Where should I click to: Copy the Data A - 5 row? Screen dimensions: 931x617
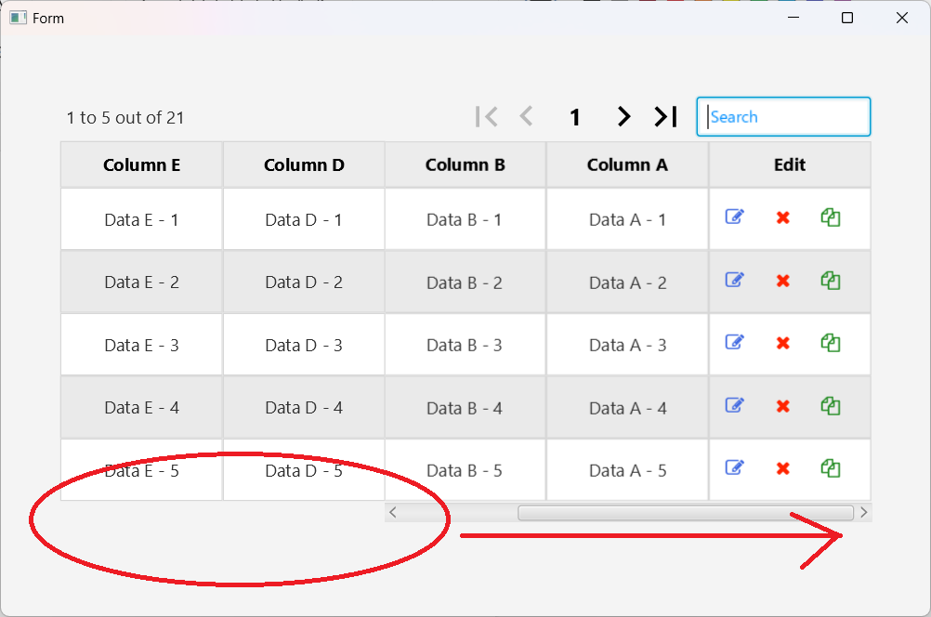(831, 468)
